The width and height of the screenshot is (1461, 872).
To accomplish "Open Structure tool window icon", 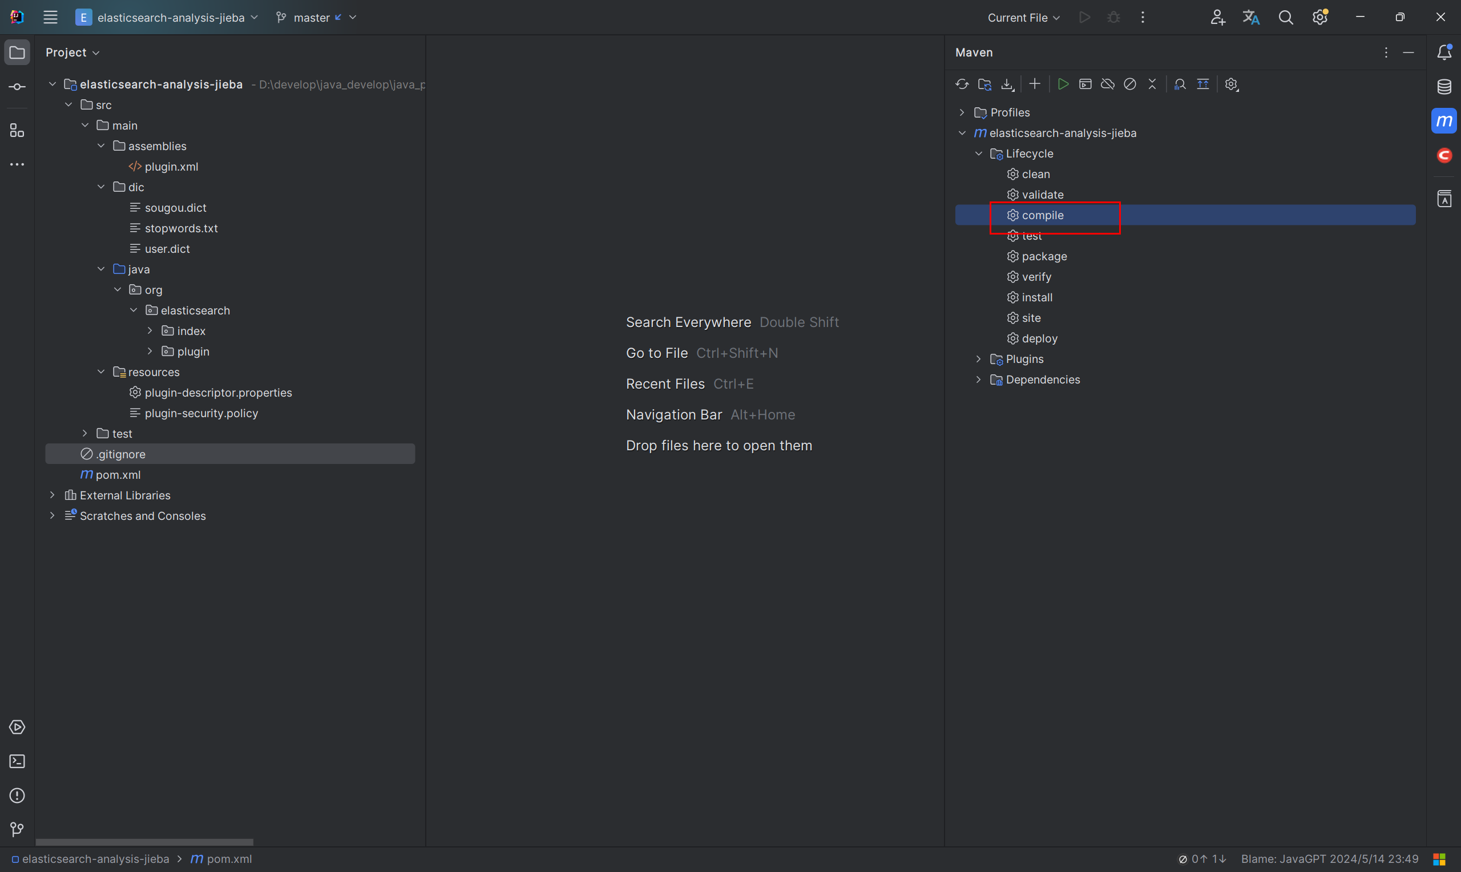I will tap(17, 131).
